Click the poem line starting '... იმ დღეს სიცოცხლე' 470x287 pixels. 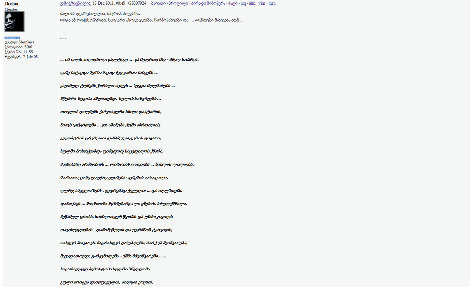pos(129,60)
